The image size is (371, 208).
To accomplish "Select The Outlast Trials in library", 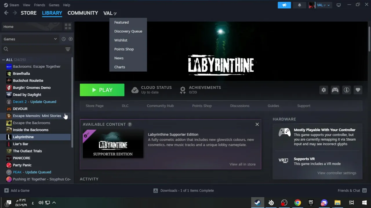I will coord(27,151).
